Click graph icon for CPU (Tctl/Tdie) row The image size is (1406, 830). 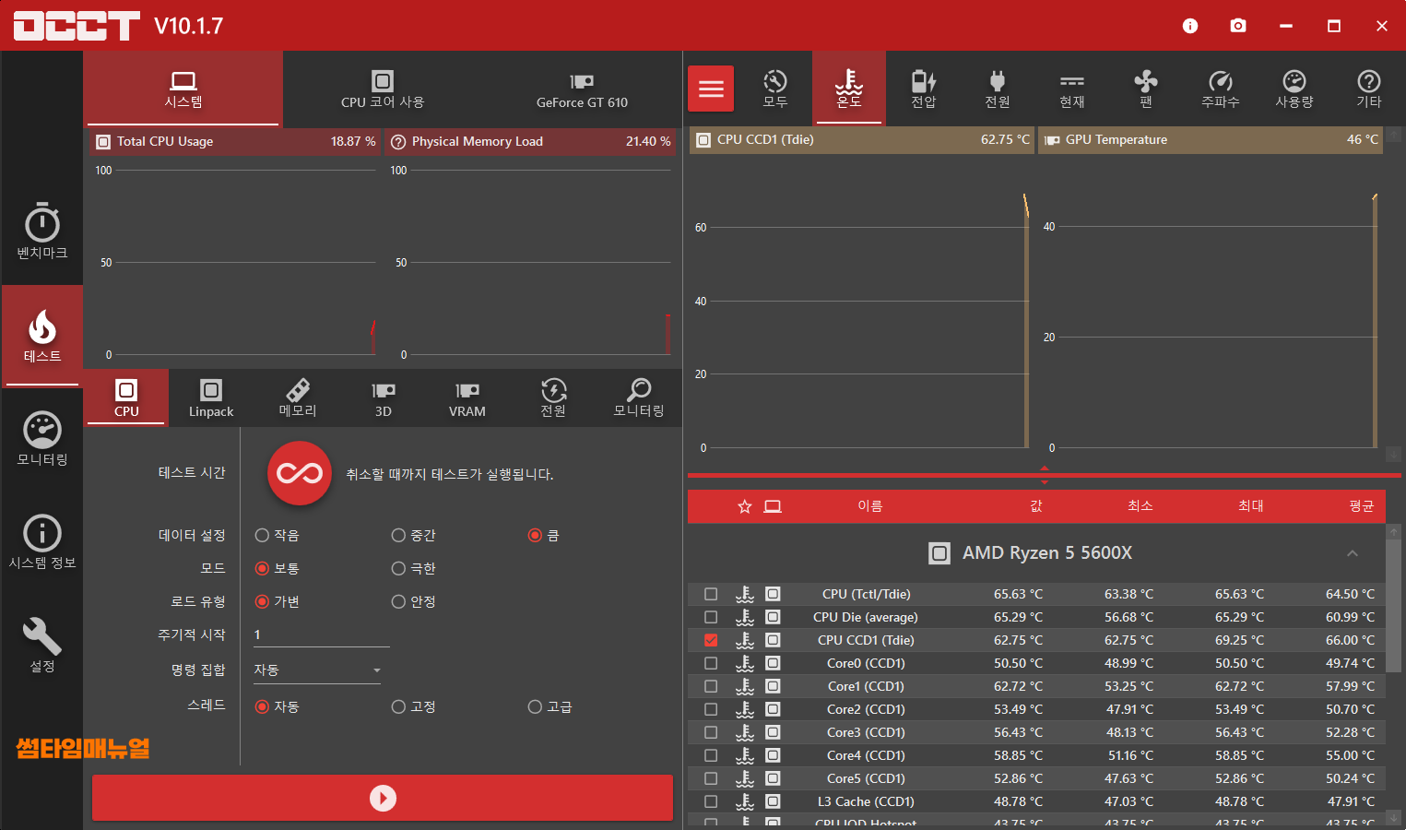click(x=773, y=594)
